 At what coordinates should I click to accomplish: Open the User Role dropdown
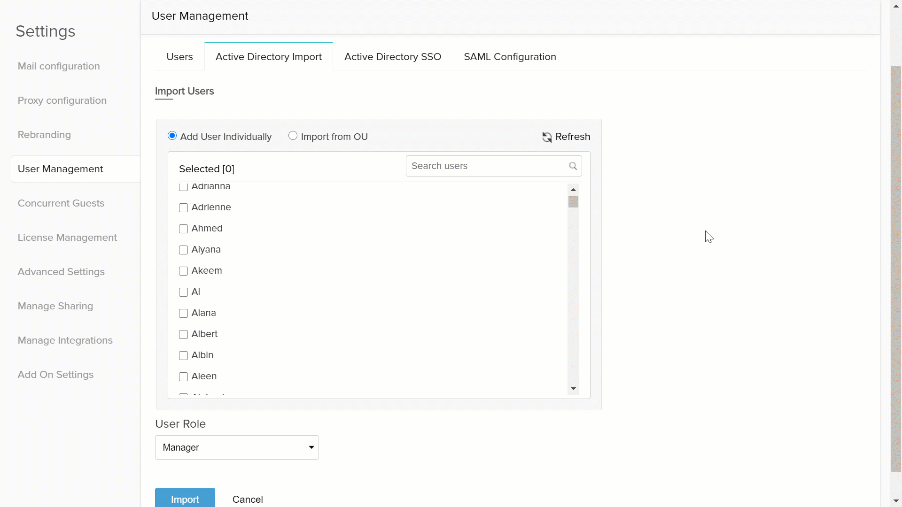[x=237, y=447]
